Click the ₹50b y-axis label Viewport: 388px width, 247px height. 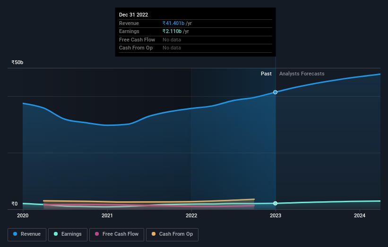17,62
